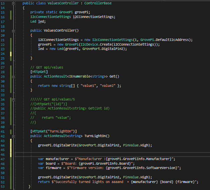The height and width of the screenshot is (190, 210).
Task: Collapse the Get() method outline toggle
Action: (x=13, y=77)
